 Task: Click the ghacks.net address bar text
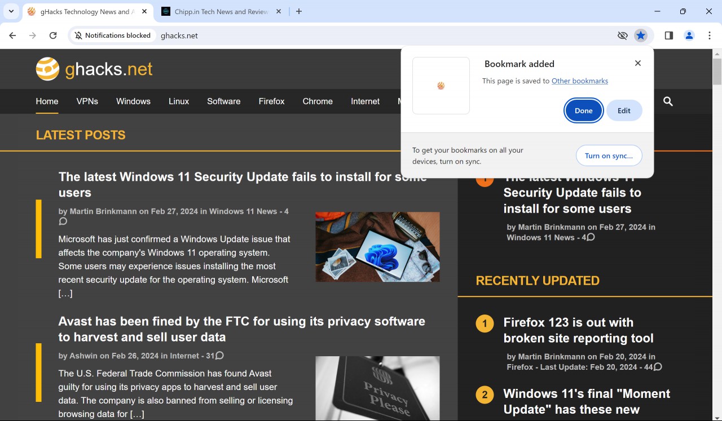tap(179, 36)
